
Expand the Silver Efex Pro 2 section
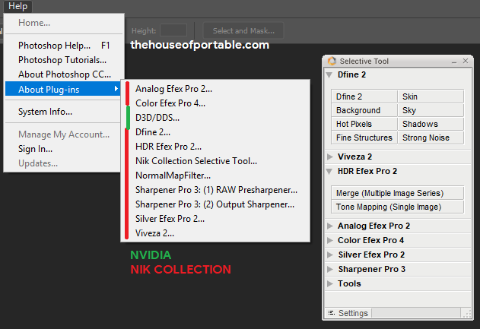[330, 255]
